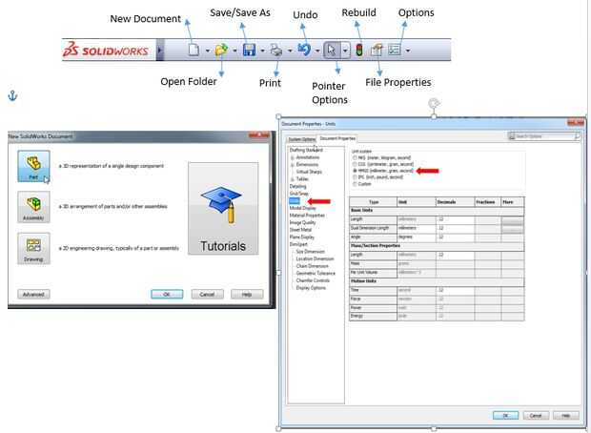Click the rotate handle above the Document Properties image
The width and height of the screenshot is (591, 433).
point(434,103)
